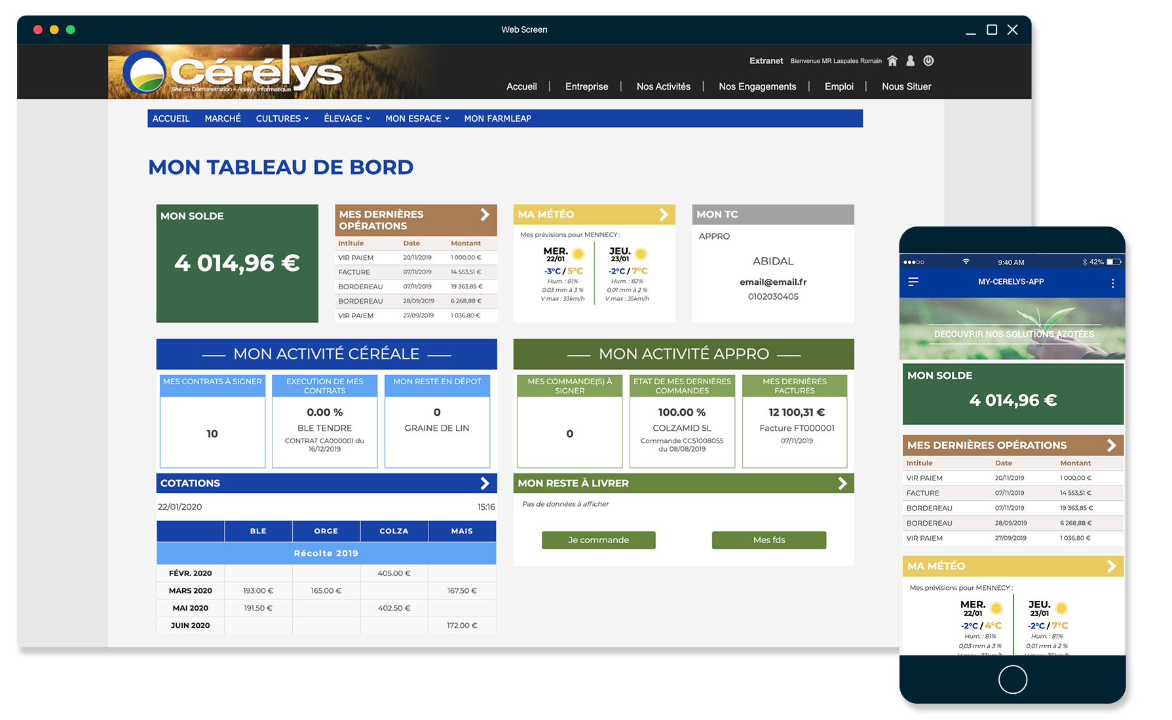This screenshot has height=720, width=1172.
Task: Open Nos Engagements in top navigation
Action: click(x=757, y=86)
